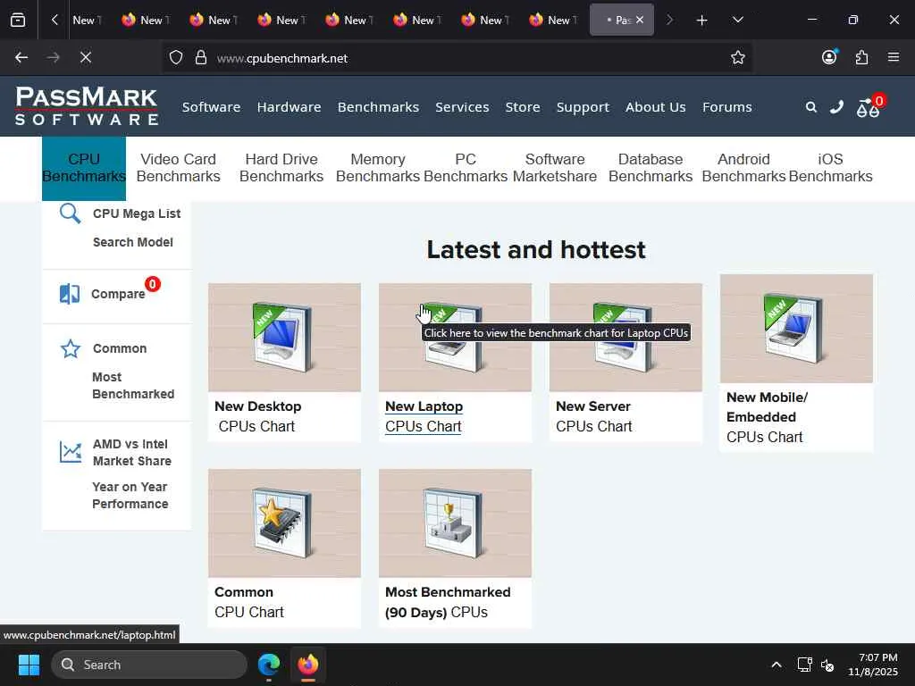This screenshot has width=915, height=686.
Task: Show hidden system tray icons chevron
Action: tap(776, 665)
